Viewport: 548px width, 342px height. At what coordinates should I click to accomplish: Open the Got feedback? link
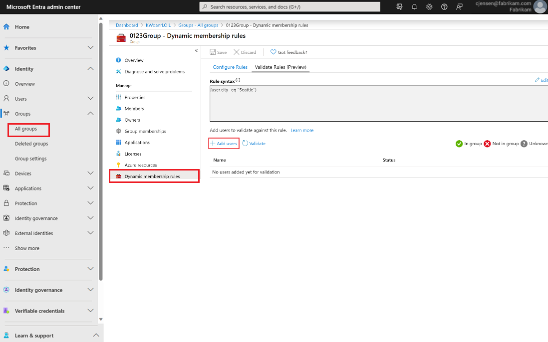(288, 52)
